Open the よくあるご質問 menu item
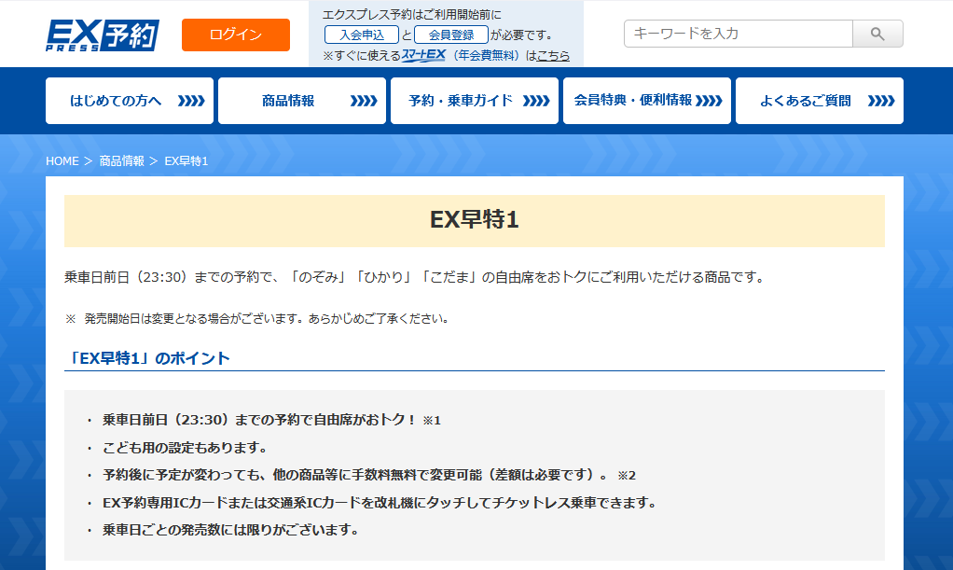Image resolution: width=953 pixels, height=570 pixels. (x=805, y=101)
